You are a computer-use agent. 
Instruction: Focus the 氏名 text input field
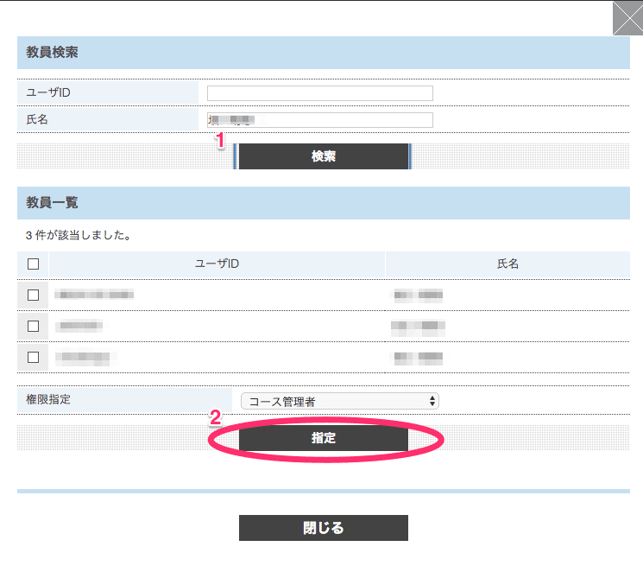(x=320, y=120)
